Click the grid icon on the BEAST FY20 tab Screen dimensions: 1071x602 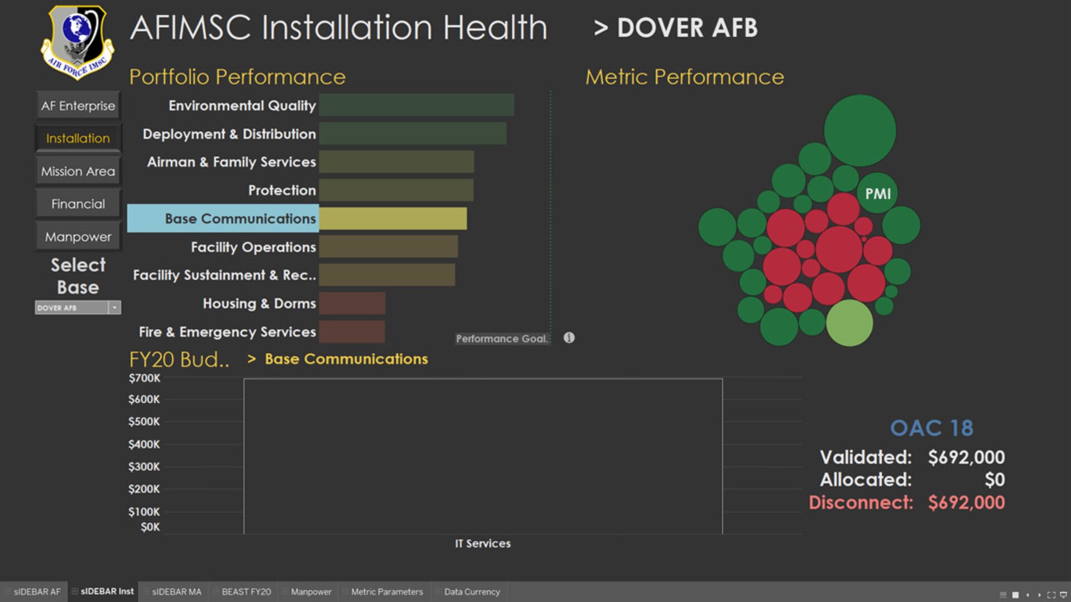[217, 592]
